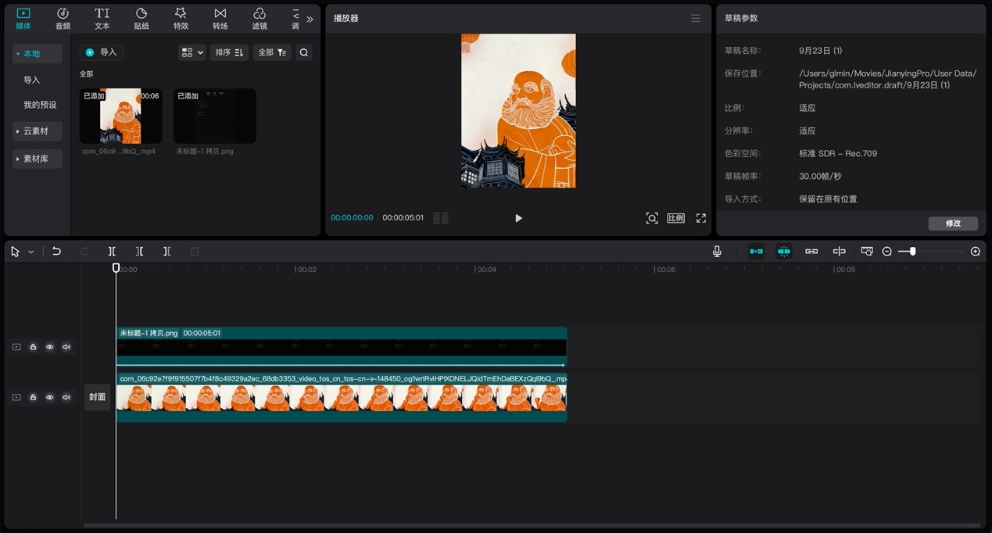Click the 00:04 mark on the timeline ruler
Viewport: 992px width, 533px height.
(485, 270)
